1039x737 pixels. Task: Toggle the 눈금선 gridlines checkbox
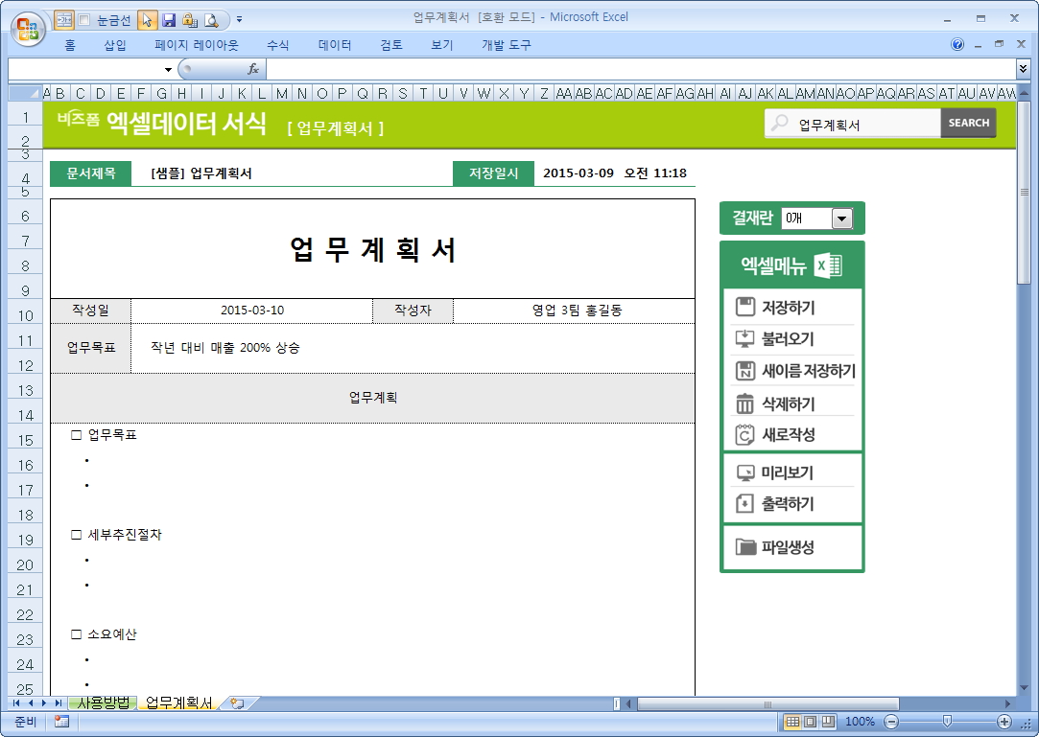84,20
